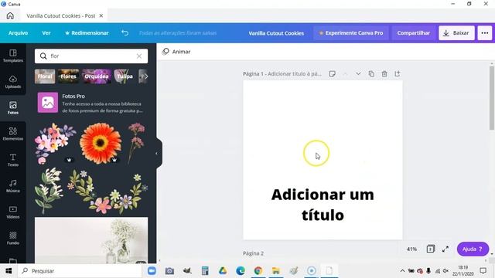Open the Windows notification center
This screenshot has width=495, height=278.
pyautogui.click(x=483, y=271)
